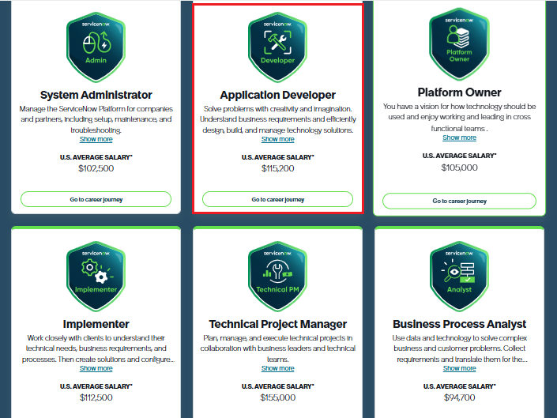Click the Implementer card title
Screen dimensions: 557x418
pyautogui.click(x=96, y=324)
